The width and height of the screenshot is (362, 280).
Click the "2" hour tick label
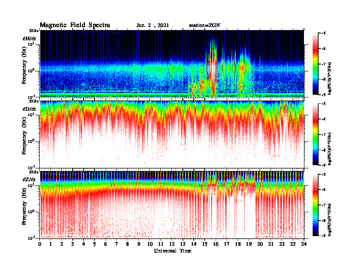[62, 244]
